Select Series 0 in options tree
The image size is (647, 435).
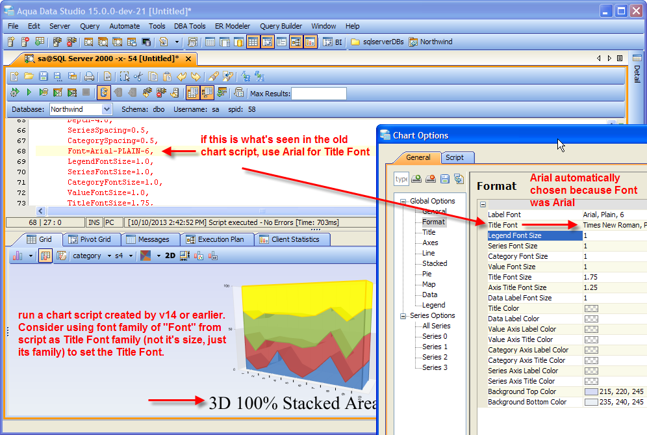coord(435,336)
